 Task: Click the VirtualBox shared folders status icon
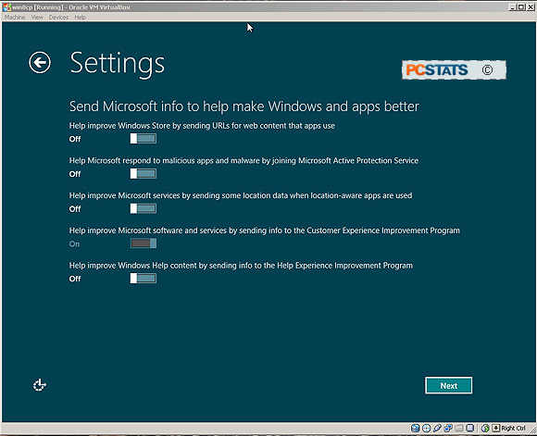pyautogui.click(x=459, y=428)
